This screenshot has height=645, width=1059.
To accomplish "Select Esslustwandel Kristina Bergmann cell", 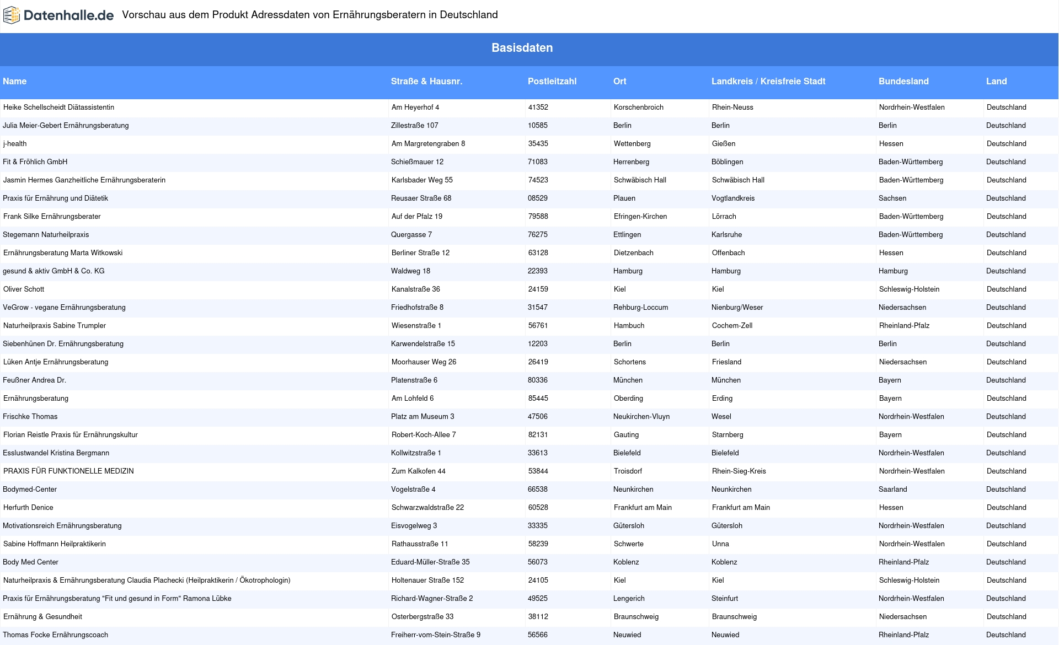I will [x=56, y=453].
